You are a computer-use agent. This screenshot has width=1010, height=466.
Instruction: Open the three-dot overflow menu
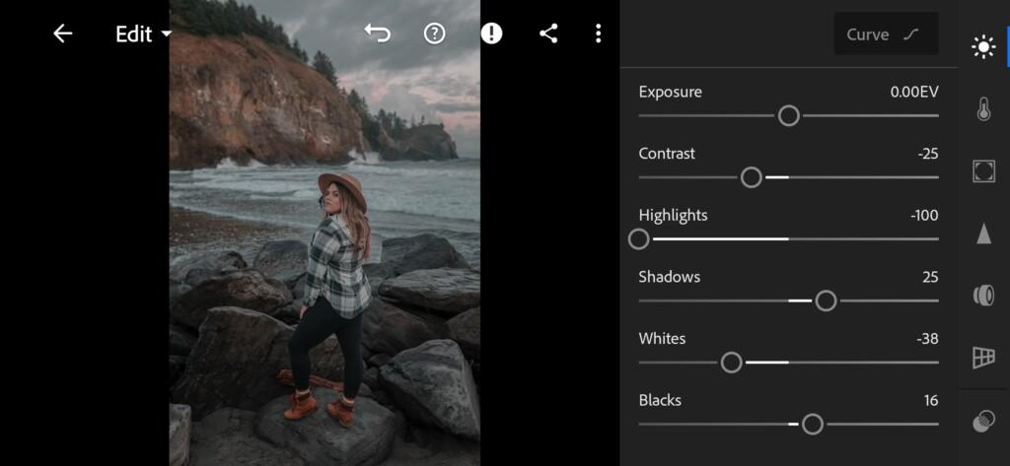coord(599,33)
